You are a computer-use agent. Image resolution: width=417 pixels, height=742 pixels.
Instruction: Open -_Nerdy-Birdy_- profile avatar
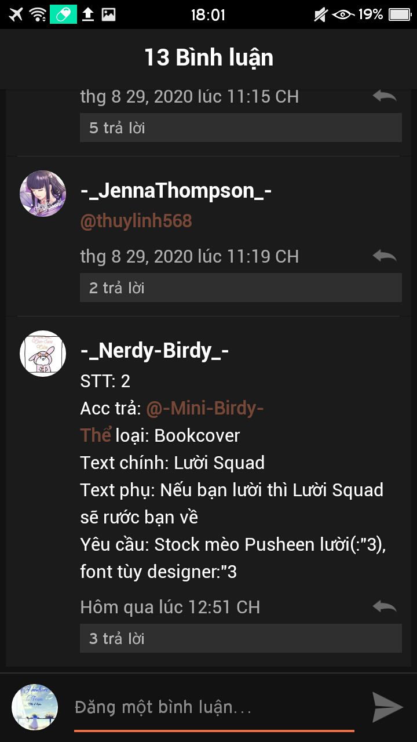43,354
